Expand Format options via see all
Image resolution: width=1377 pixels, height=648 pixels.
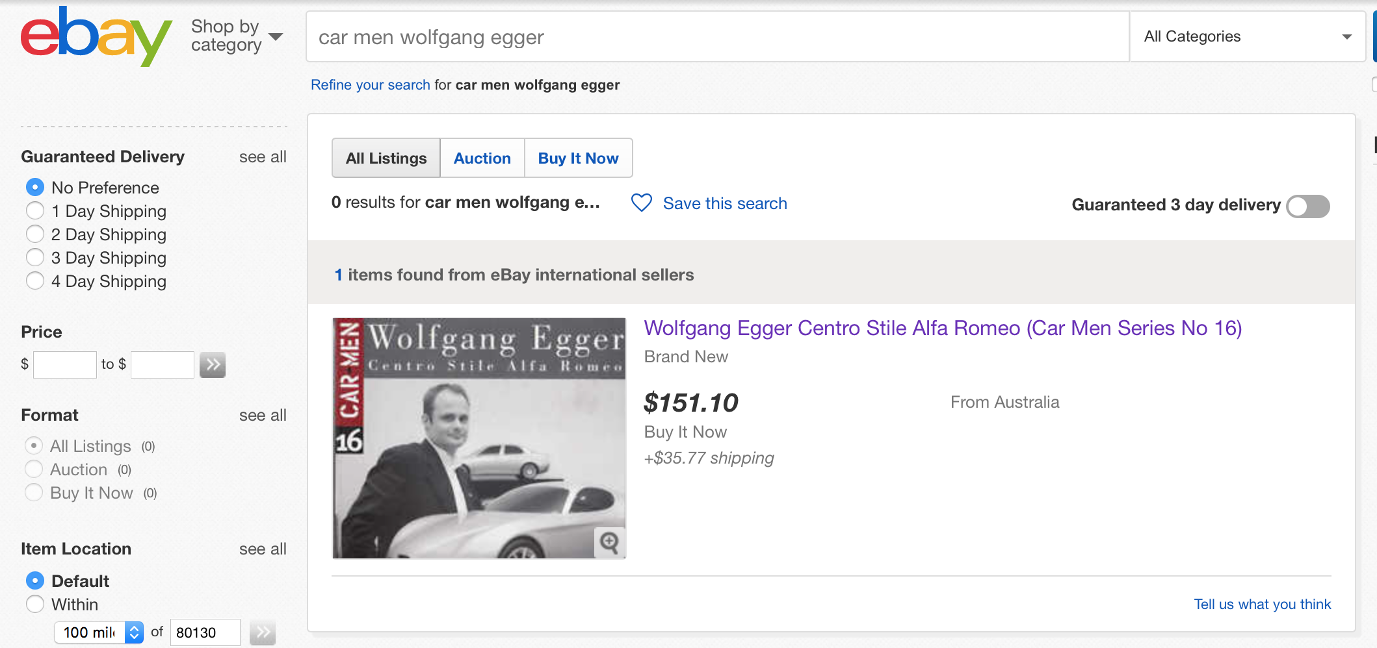pos(263,415)
